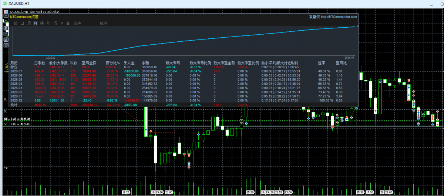Switch to the 日 daily tab
444x196 pixels.
point(22,23)
